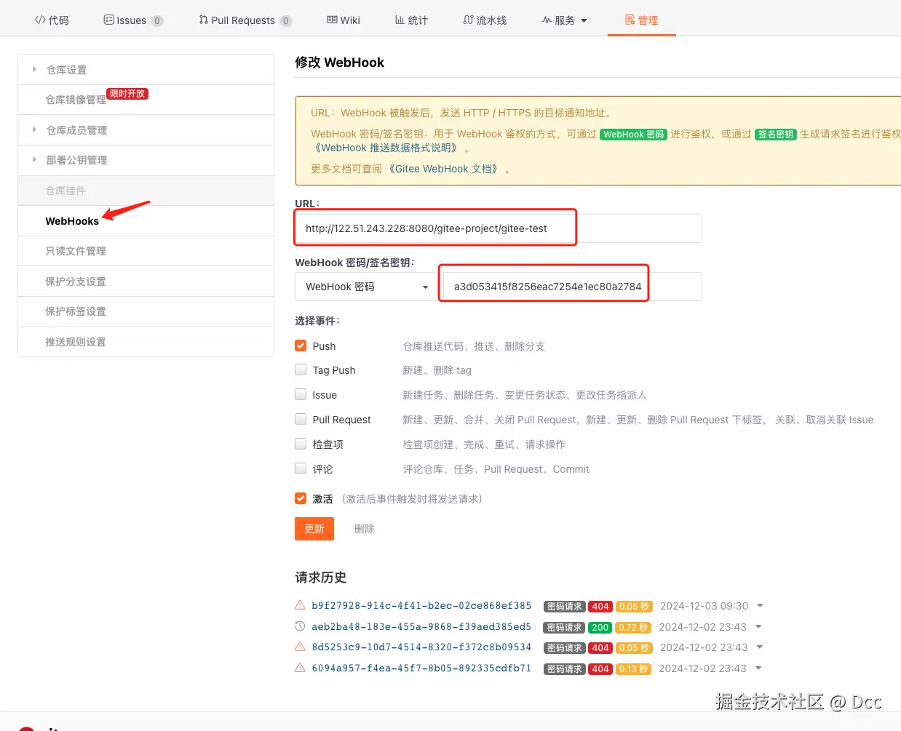Open the 服务 dropdown menu
The image size is (901, 731).
(x=564, y=20)
